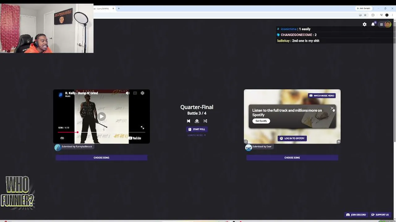Click Watch Music Video button

click(322, 96)
